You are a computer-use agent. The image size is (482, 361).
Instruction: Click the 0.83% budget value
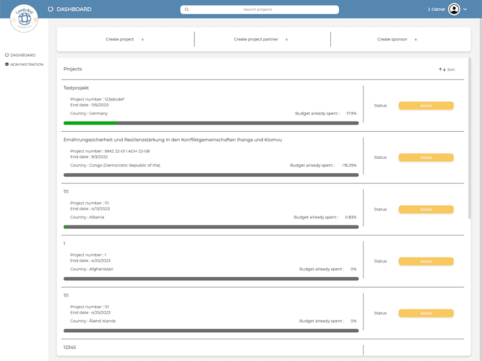point(351,217)
